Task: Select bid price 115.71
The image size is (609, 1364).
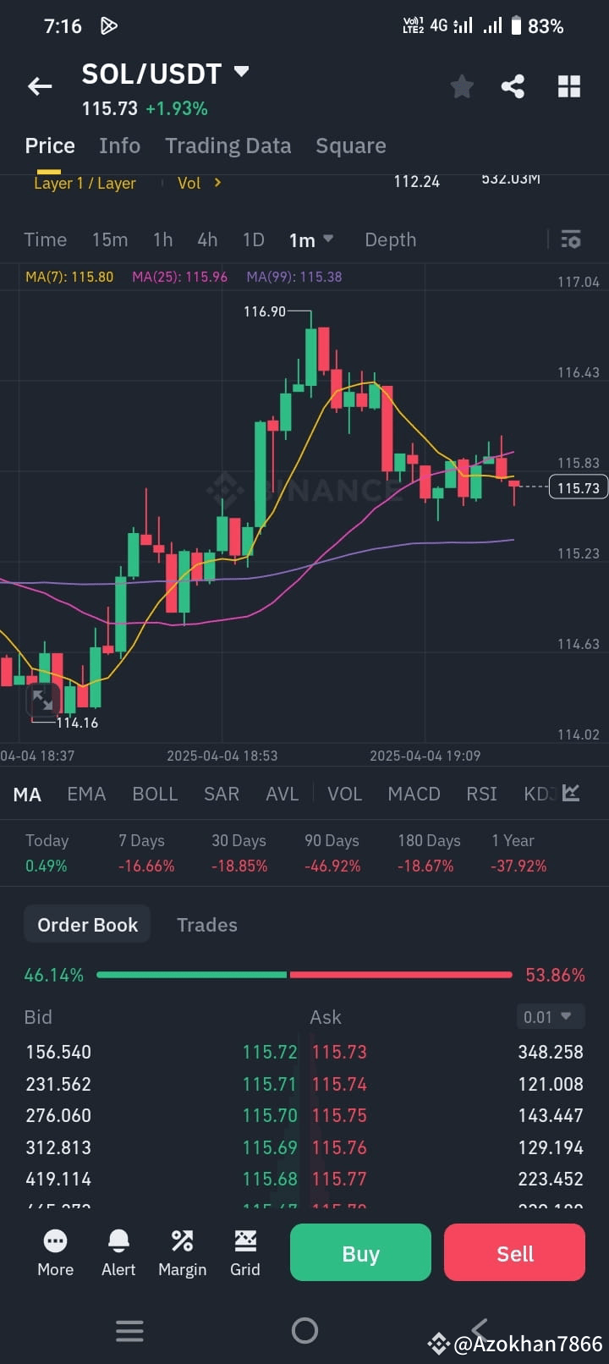Action: 270,1084
